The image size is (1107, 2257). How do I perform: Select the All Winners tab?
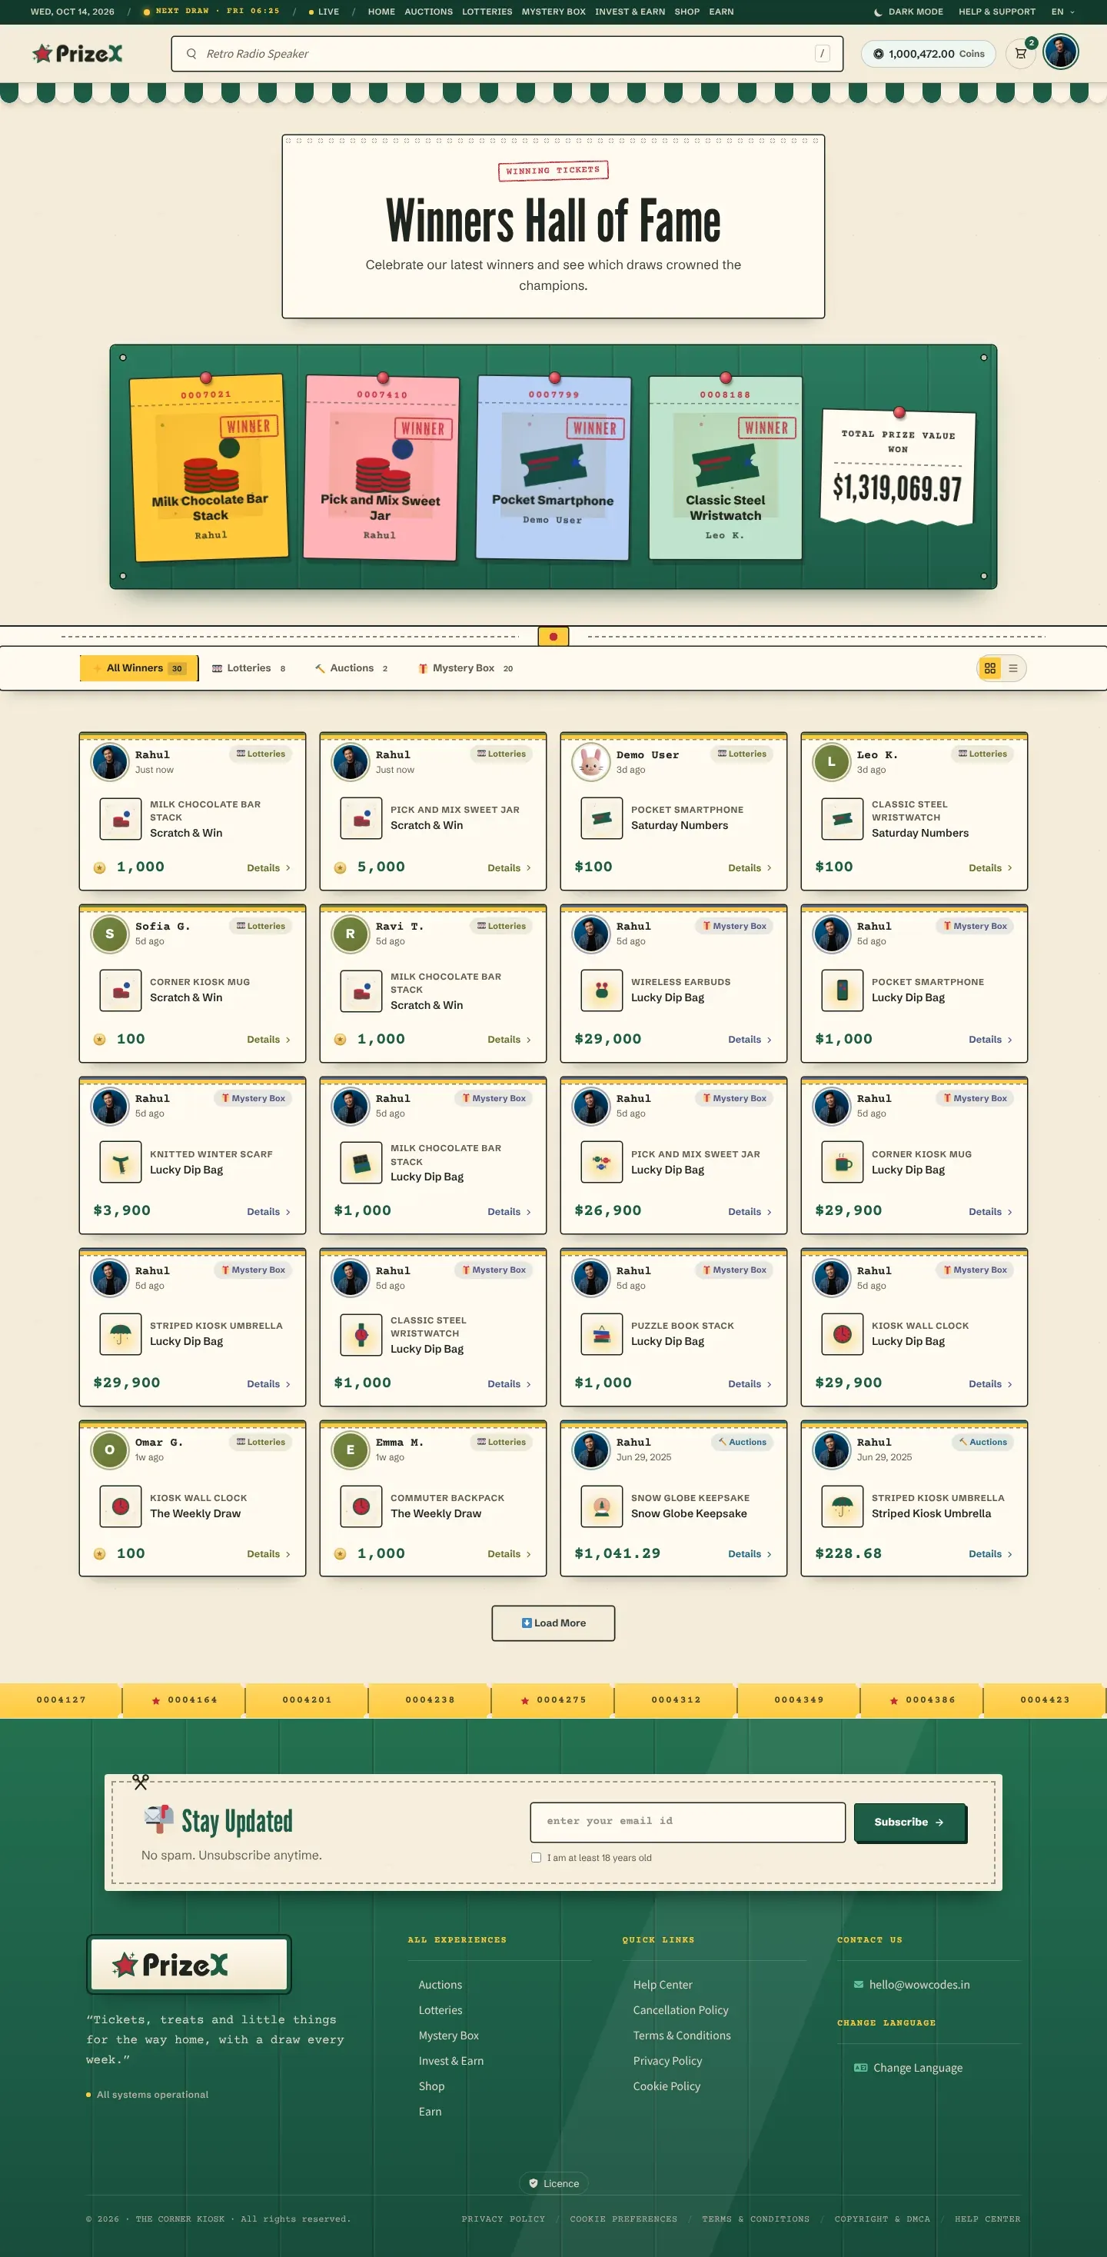point(139,668)
